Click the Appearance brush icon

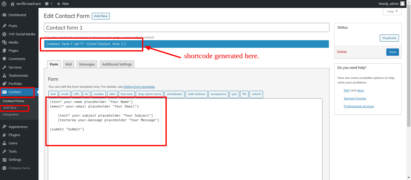(x=4, y=127)
